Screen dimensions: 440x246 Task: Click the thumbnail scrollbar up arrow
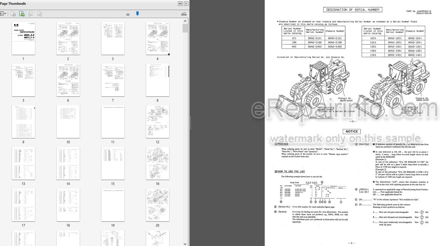pos(185,21)
